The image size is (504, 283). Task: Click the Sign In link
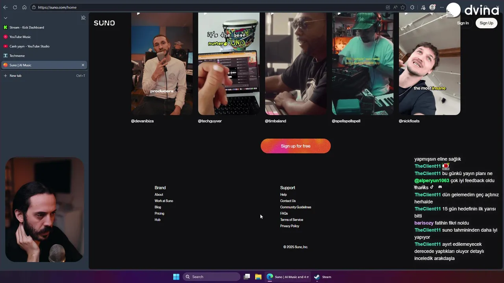(463, 23)
